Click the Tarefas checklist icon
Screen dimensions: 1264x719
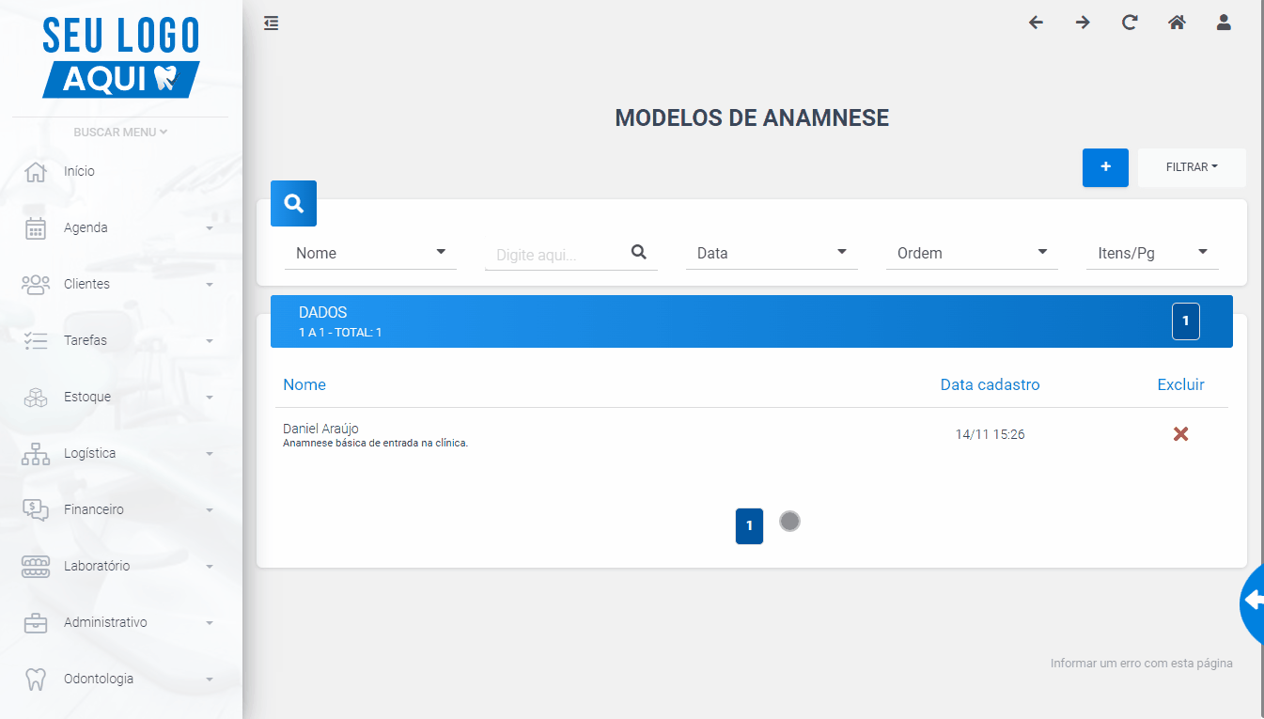(36, 340)
